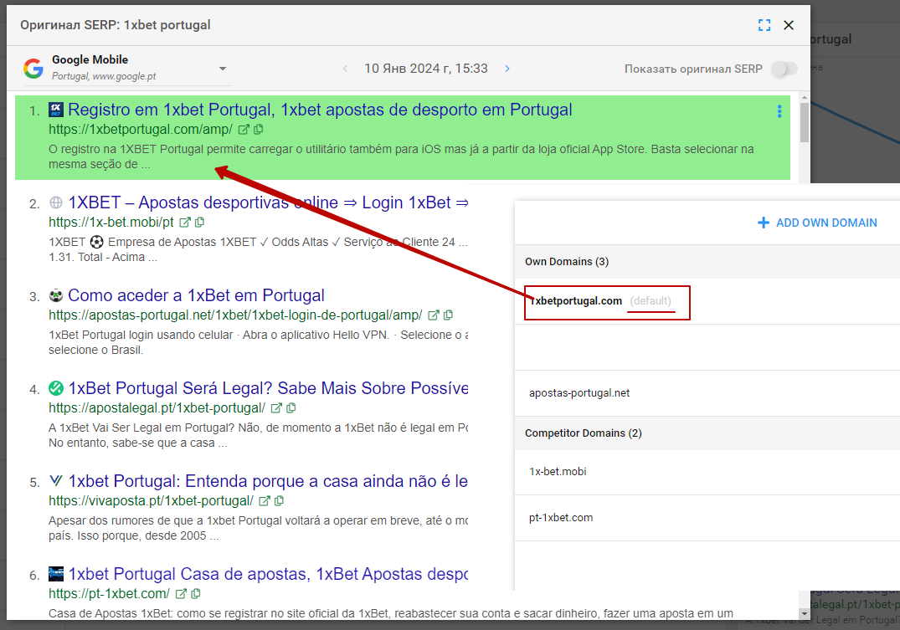Click URL https://pt-1xbet.com/
The width and height of the screenshot is (900, 630).
coord(109,594)
